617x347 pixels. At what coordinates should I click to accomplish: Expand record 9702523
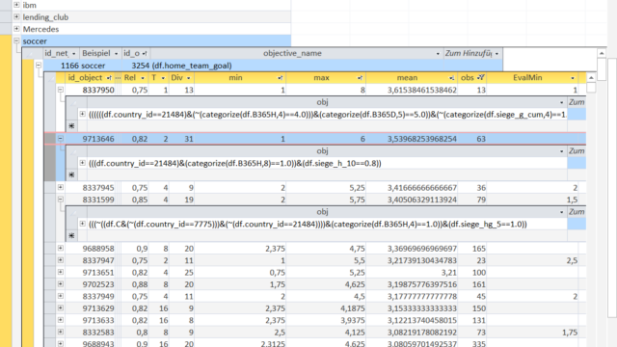[61, 284]
